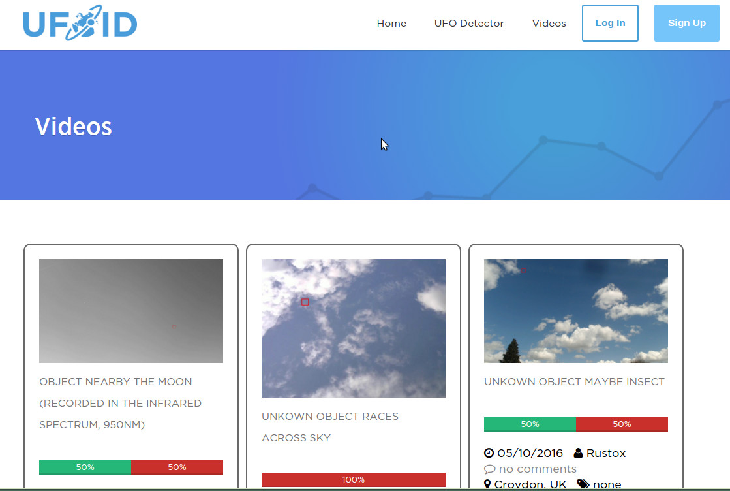Click the green 50% vote bar
Screen dimensions: 730x491
point(529,424)
